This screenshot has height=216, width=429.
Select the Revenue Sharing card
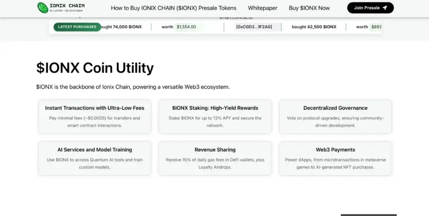point(215,158)
